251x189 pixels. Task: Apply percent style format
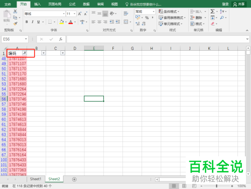coord(147,18)
